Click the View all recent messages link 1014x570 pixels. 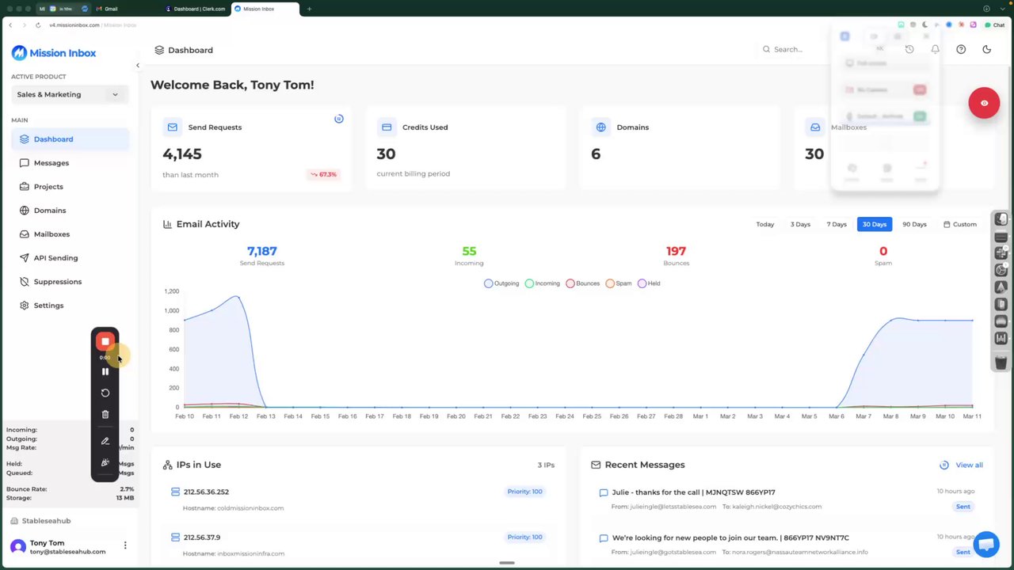click(x=961, y=465)
